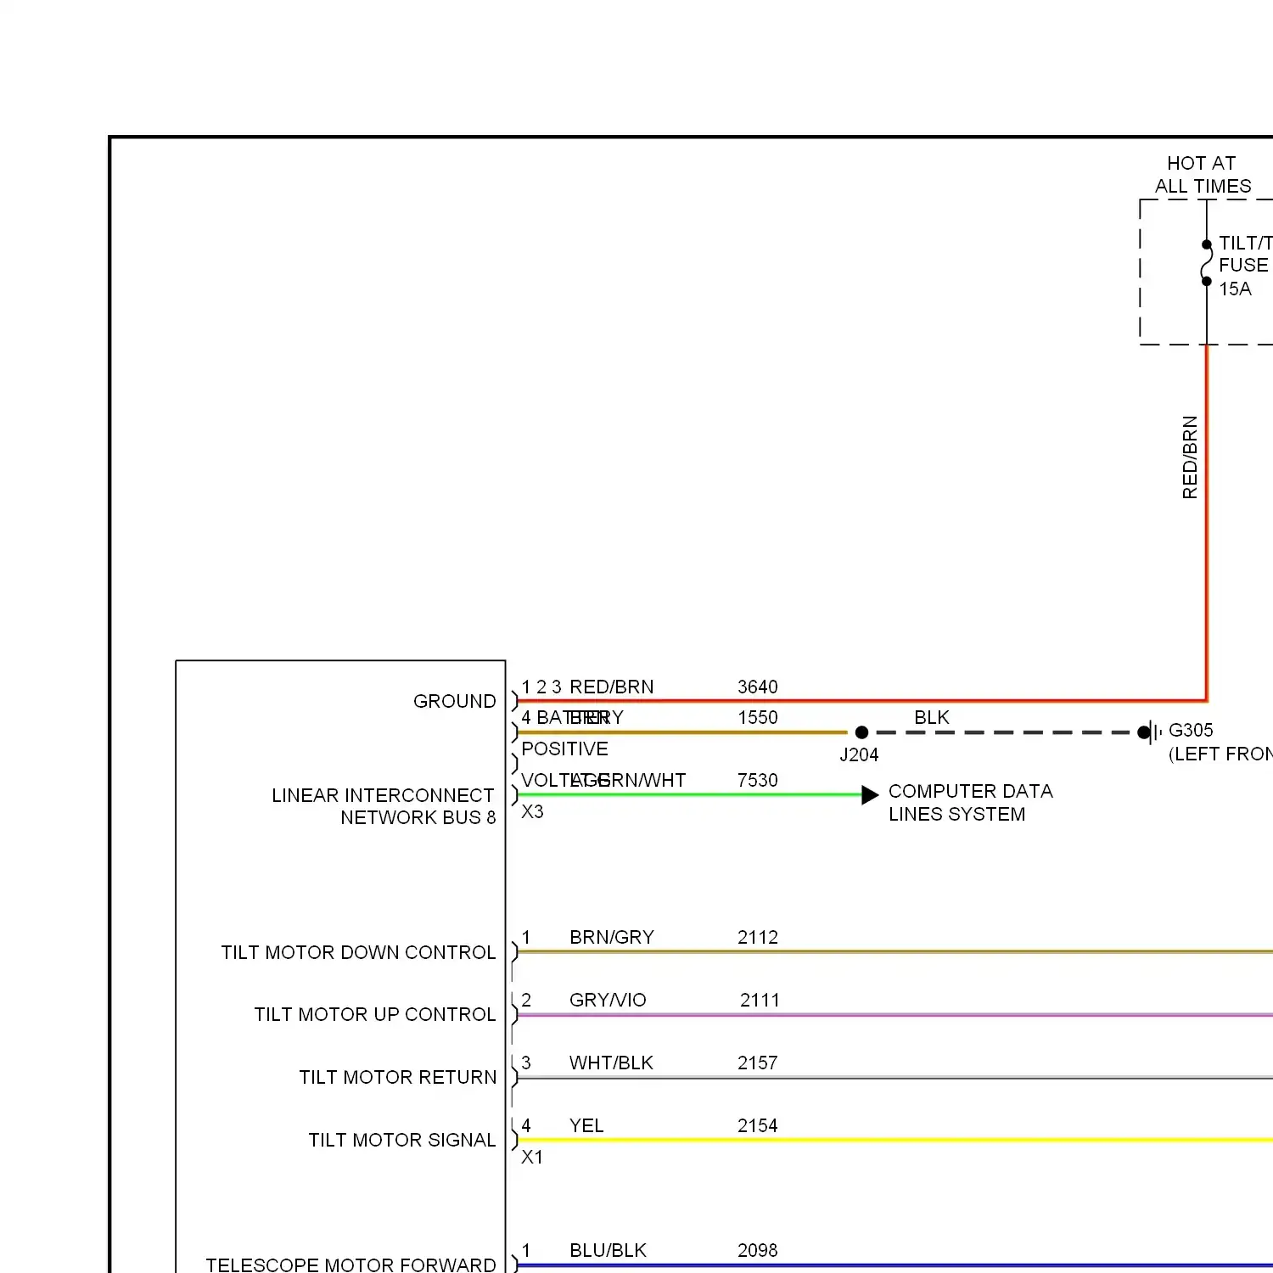Click the GROUND pin label
Viewport: 1273px width, 1273px height.
pyautogui.click(x=454, y=701)
